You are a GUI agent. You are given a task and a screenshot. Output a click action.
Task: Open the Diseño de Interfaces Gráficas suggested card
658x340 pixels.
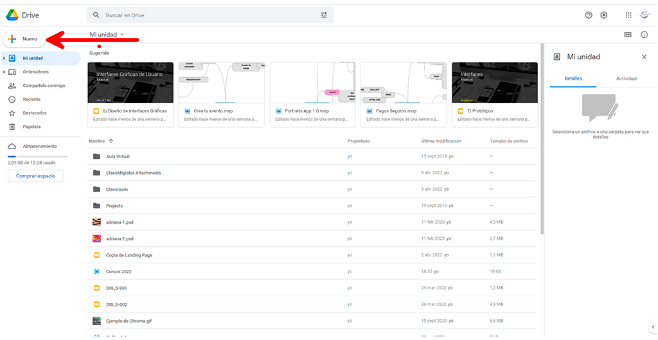tap(130, 95)
